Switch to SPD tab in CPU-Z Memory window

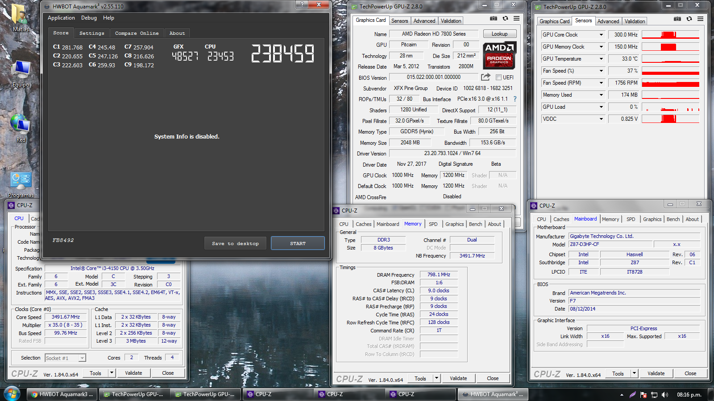point(433,224)
